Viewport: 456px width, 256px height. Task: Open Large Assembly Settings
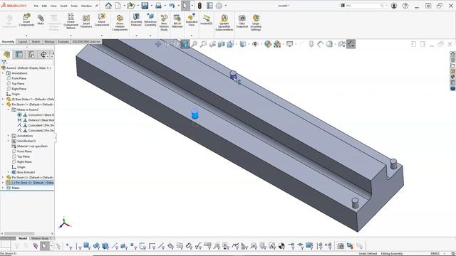[x=256, y=23]
